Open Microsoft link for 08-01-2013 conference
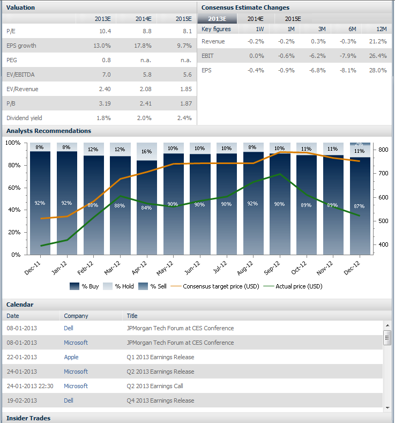 [x=76, y=343]
